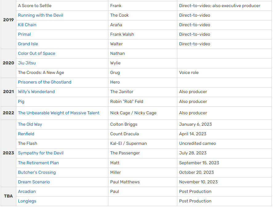Screen dimensions: 273x208
Task: Open The Unbearable Weight of Massive Talent link
Action: coord(59,113)
